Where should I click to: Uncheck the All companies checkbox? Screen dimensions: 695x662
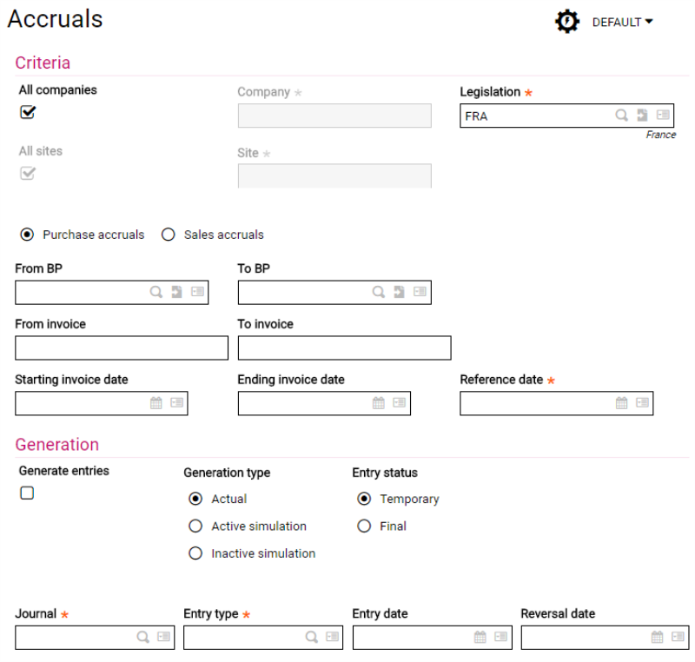coord(28,112)
